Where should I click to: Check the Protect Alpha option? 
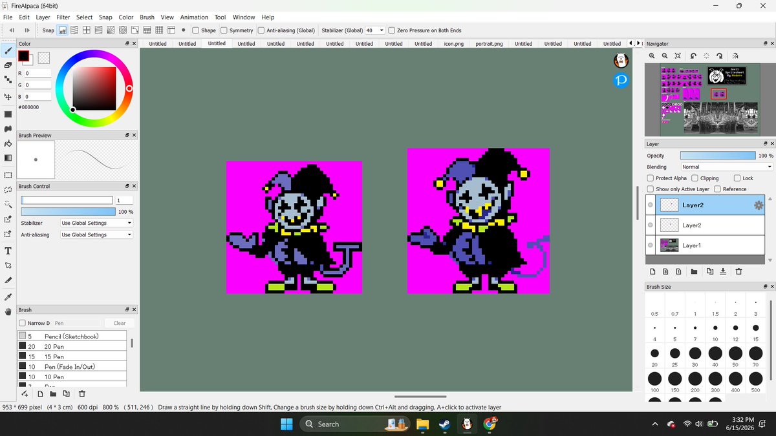tap(651, 178)
